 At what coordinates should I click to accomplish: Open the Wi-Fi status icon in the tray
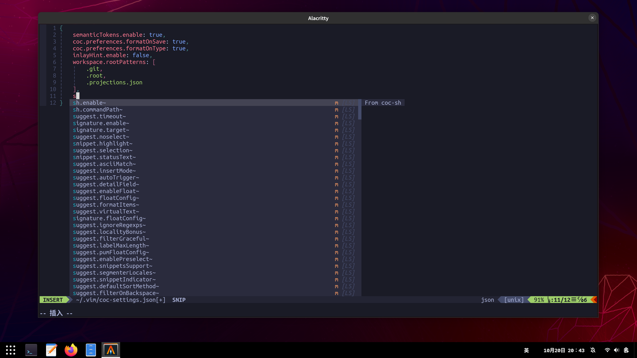(x=607, y=350)
